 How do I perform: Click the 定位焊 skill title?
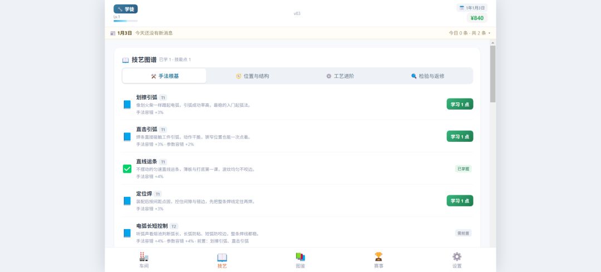(144, 194)
